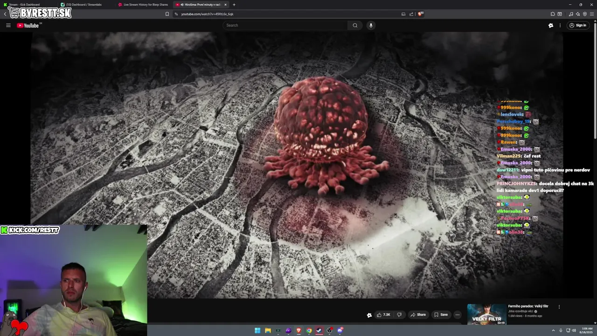Switch to Stream - Kick Dashboard tab

tap(28, 5)
